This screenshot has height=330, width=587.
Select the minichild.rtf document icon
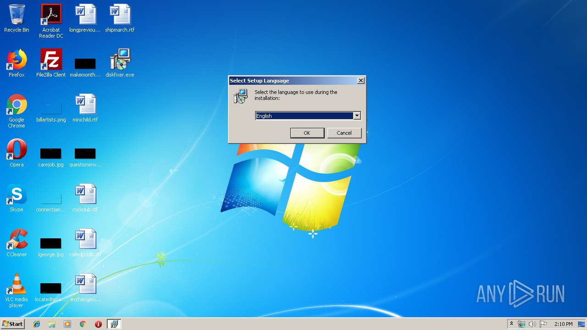click(85, 108)
